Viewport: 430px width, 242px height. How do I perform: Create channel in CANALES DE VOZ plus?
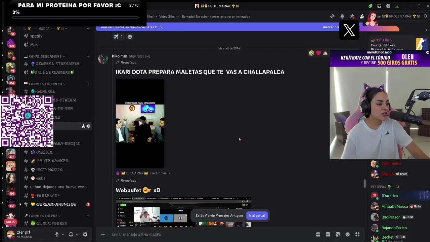point(88,216)
